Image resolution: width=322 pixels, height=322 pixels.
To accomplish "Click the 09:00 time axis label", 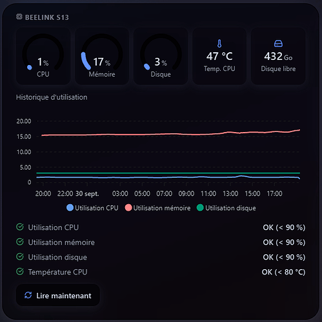I will pyautogui.click(x=186, y=194).
